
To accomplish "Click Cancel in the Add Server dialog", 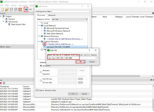I will click(84, 94).
